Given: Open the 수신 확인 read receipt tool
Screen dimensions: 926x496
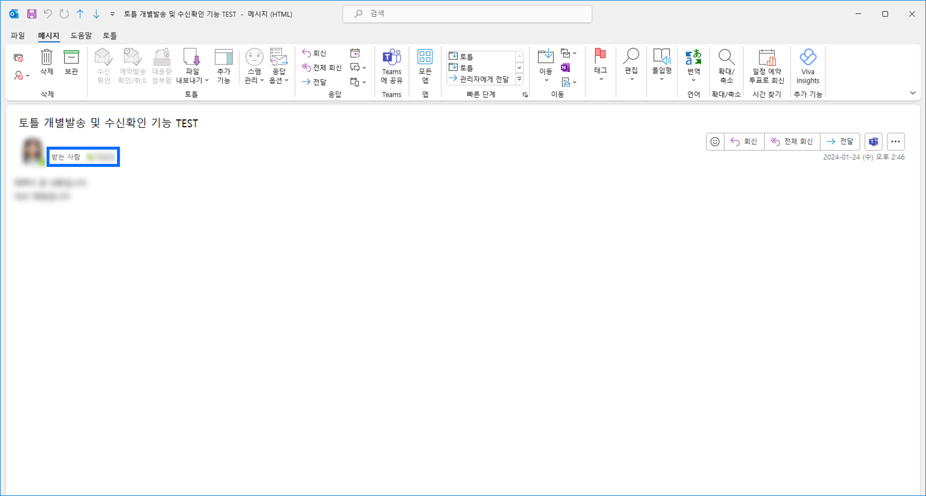Looking at the screenshot, I should (x=103, y=66).
